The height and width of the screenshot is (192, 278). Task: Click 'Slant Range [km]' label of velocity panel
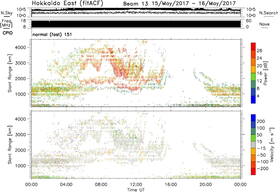[10, 145]
